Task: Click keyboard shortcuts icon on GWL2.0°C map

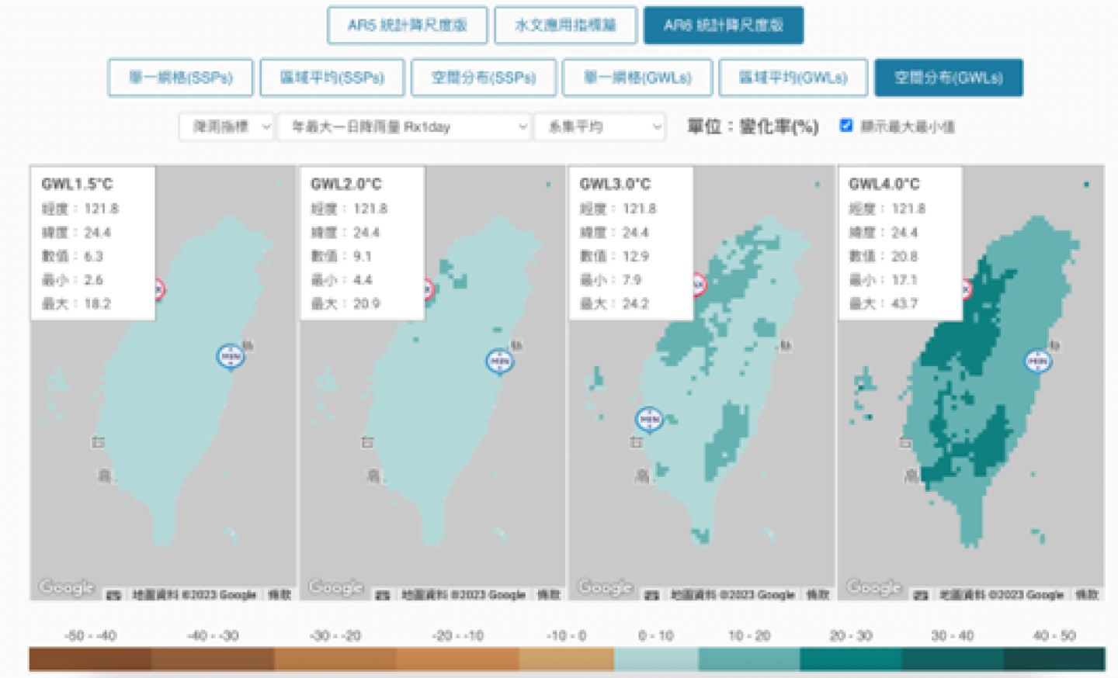Action: coord(382,595)
